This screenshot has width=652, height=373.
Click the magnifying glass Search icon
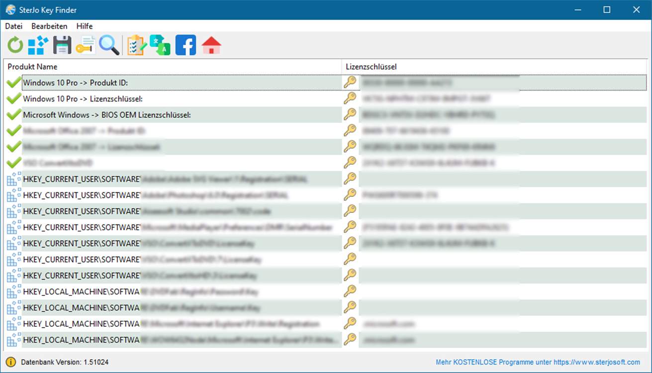click(109, 45)
